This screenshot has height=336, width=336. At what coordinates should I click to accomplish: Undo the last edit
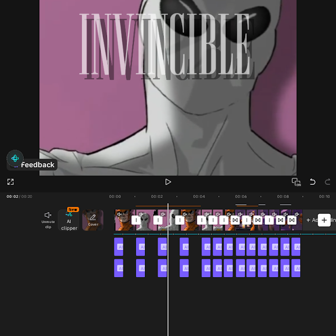click(313, 182)
